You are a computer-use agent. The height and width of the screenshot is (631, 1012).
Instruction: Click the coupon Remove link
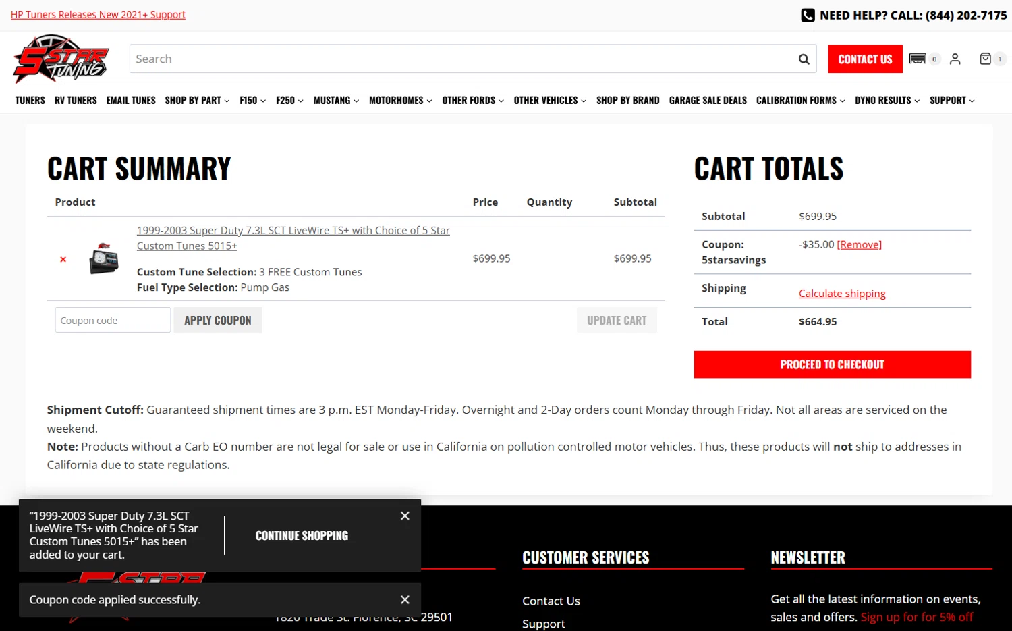860,244
